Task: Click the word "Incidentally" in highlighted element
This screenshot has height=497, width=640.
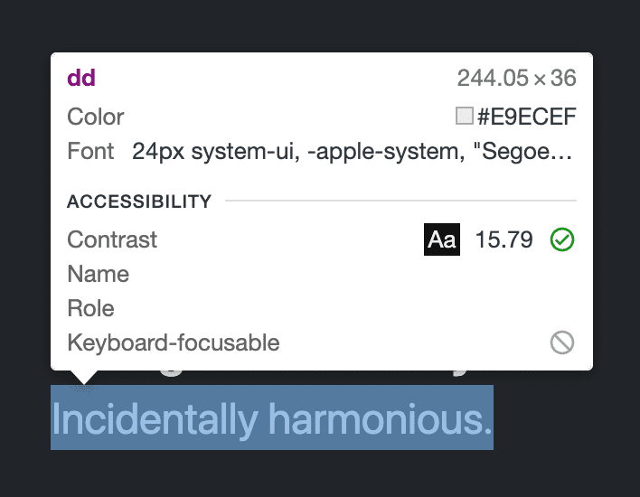Action: tap(155, 418)
